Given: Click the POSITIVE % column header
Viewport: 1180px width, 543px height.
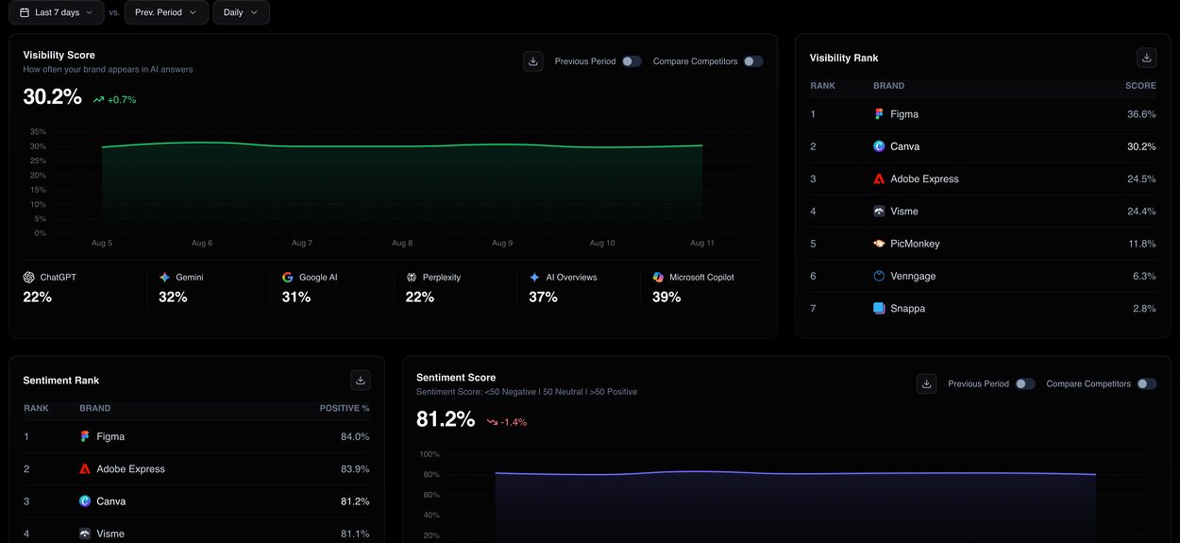Looking at the screenshot, I should [x=345, y=409].
